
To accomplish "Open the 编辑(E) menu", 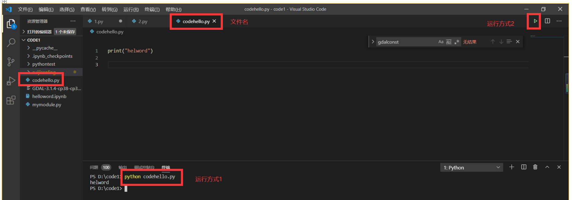I will tap(46, 9).
